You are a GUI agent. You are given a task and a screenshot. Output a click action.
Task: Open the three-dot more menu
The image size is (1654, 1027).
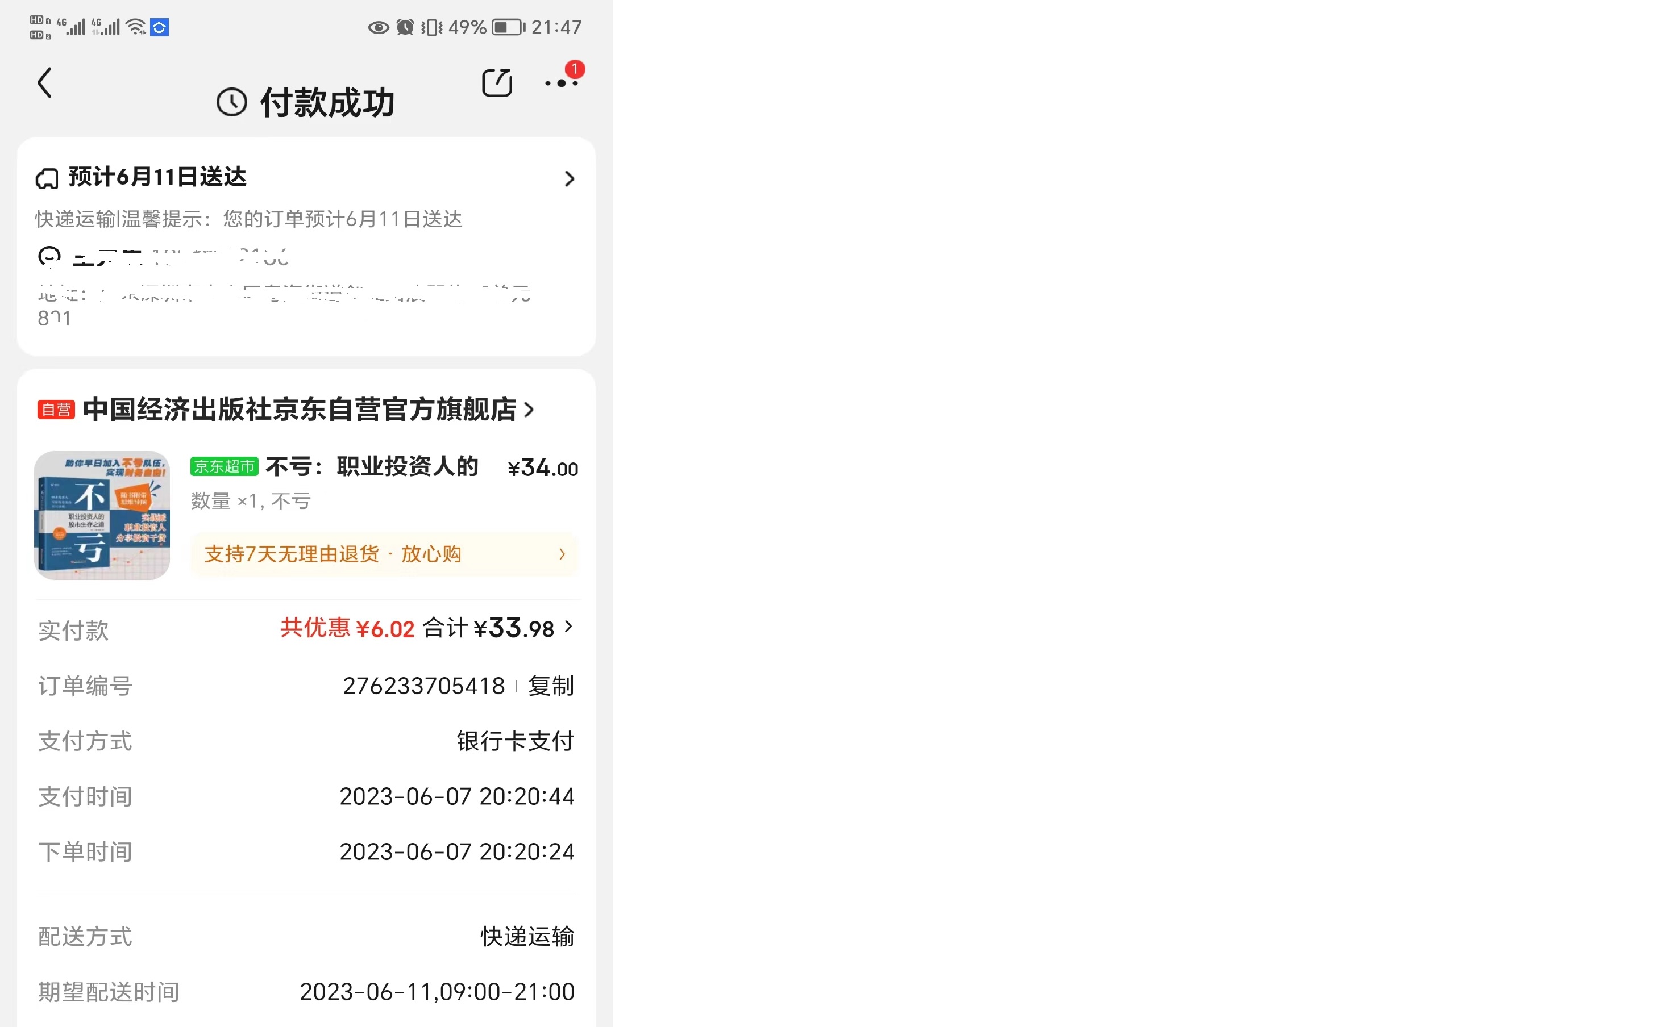(x=562, y=83)
